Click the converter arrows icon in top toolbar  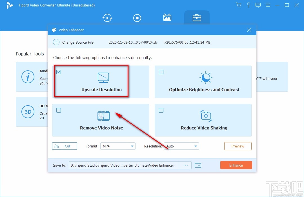[x=107, y=18]
